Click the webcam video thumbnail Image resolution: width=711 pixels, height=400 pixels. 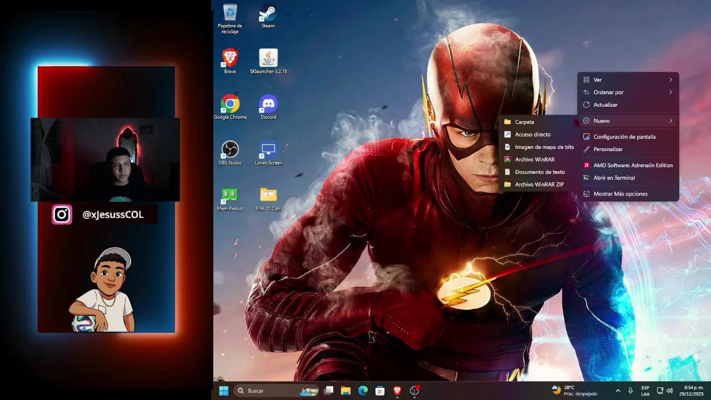coord(105,159)
